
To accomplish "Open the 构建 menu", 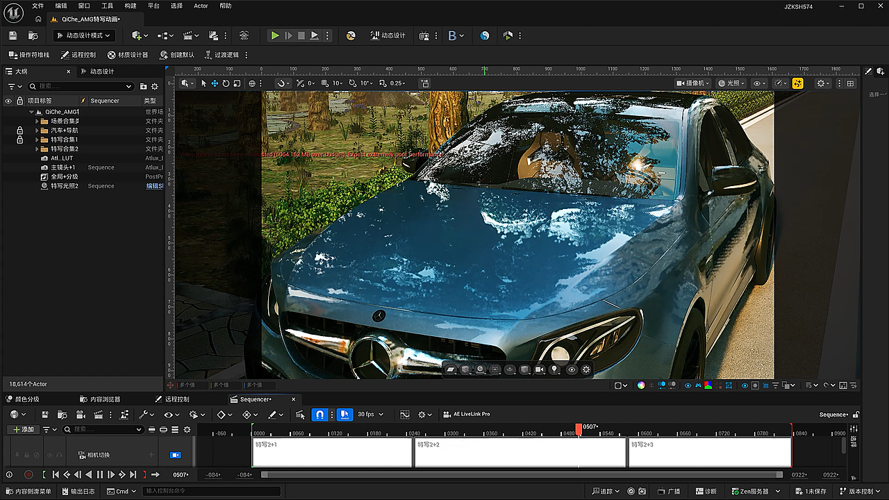I will 131,6.
